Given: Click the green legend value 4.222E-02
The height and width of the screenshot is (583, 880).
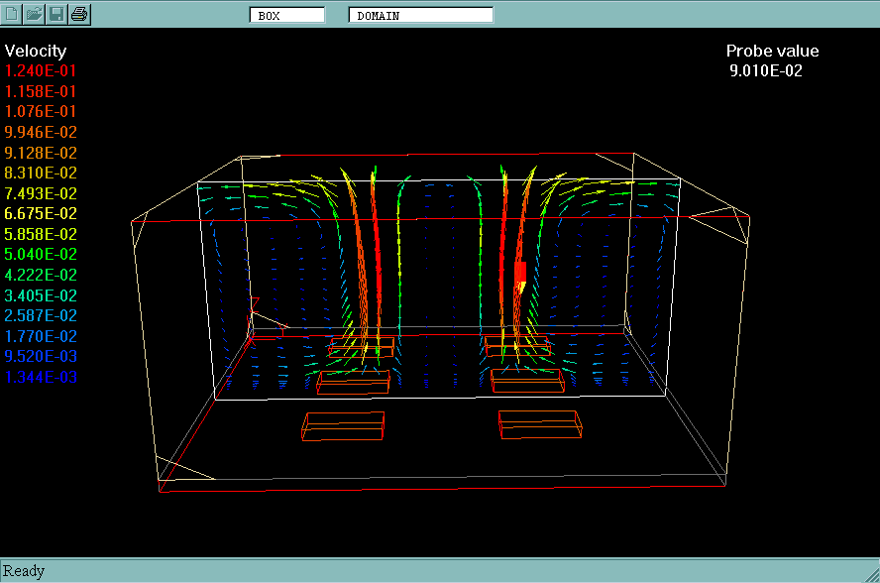Looking at the screenshot, I should tap(41, 275).
